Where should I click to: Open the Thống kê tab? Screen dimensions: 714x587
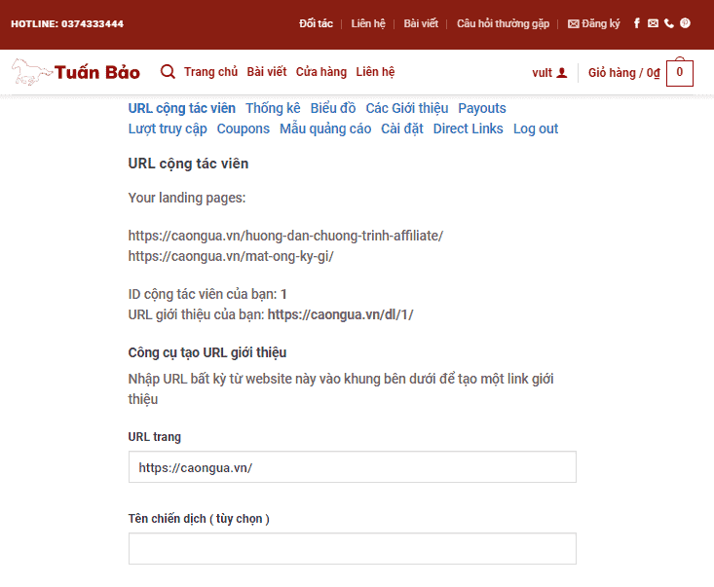[x=273, y=108]
